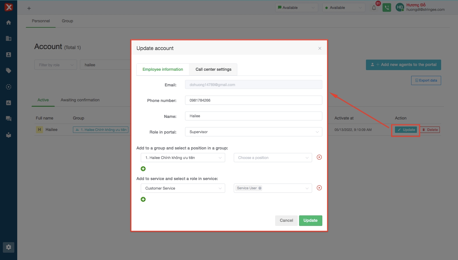Image resolution: width=458 pixels, height=260 pixels.
Task: Click the green phone call icon
Action: click(x=387, y=8)
